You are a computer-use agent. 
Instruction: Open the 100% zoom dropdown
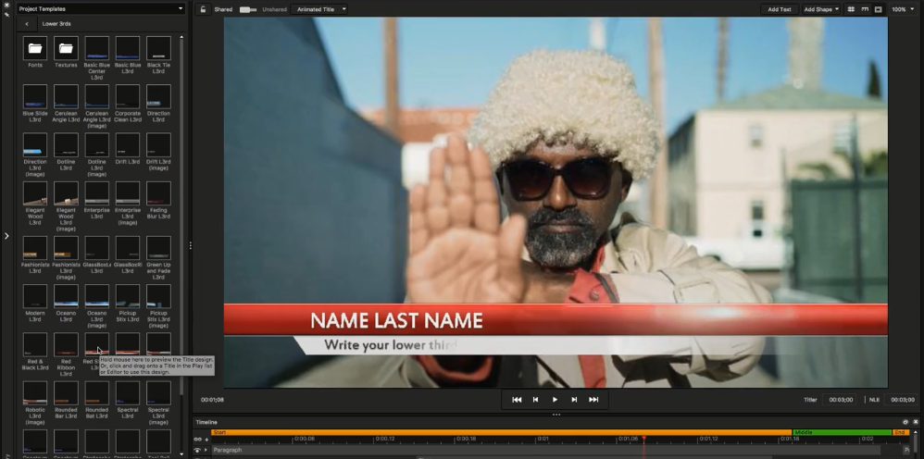pyautogui.click(x=903, y=9)
